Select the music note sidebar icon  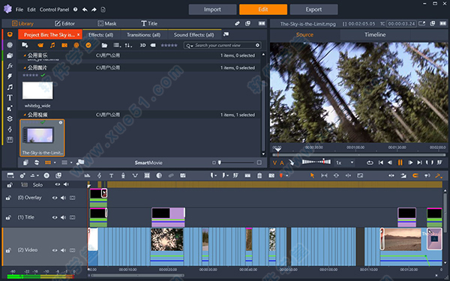(x=10, y=87)
